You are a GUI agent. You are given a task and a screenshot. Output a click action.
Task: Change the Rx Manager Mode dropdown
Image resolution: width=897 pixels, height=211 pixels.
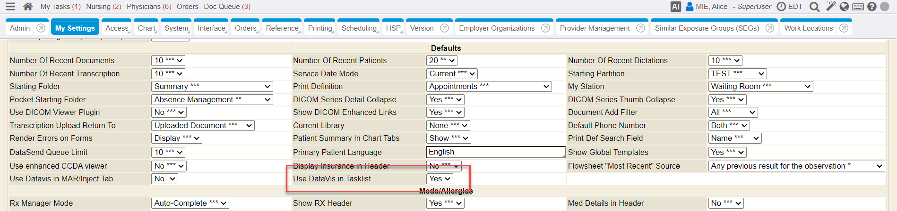point(190,203)
